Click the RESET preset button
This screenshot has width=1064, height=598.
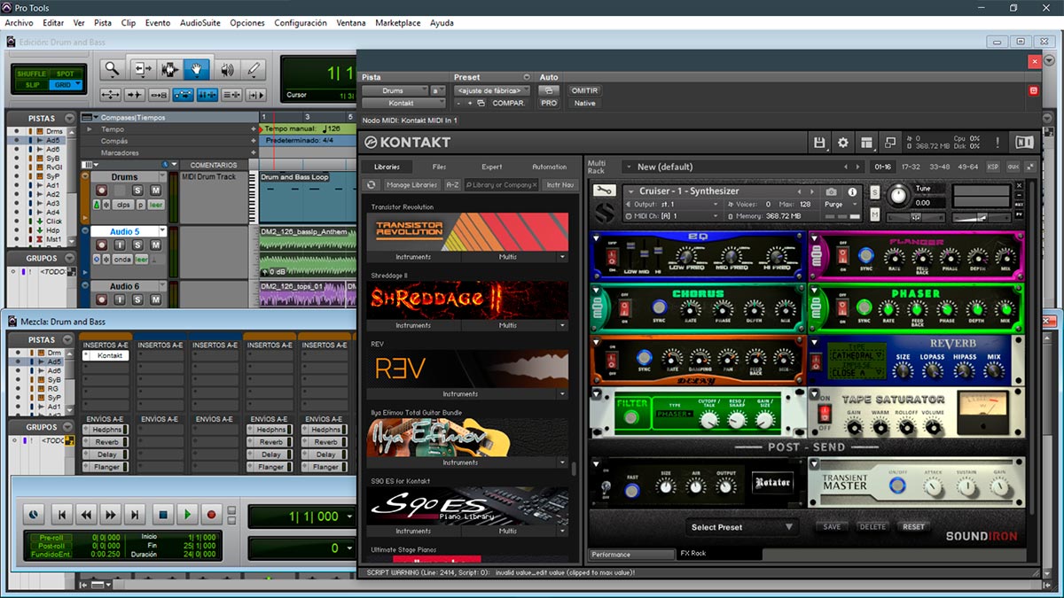pos(913,526)
